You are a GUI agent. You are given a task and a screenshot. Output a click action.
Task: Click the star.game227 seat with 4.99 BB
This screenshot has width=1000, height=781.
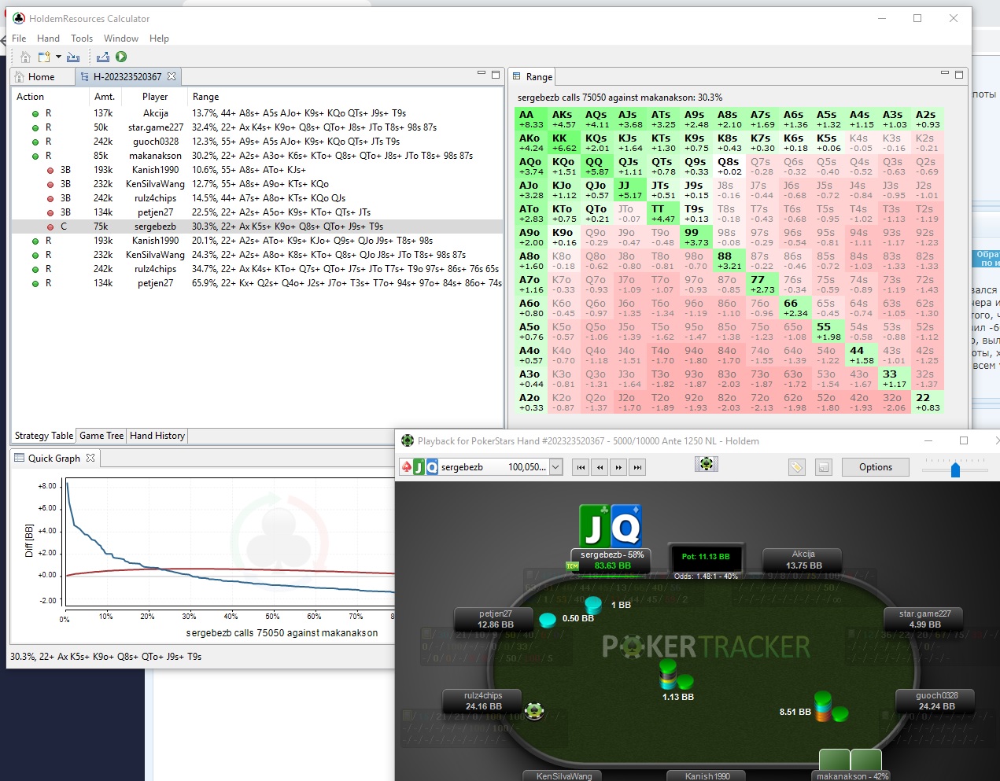point(924,619)
